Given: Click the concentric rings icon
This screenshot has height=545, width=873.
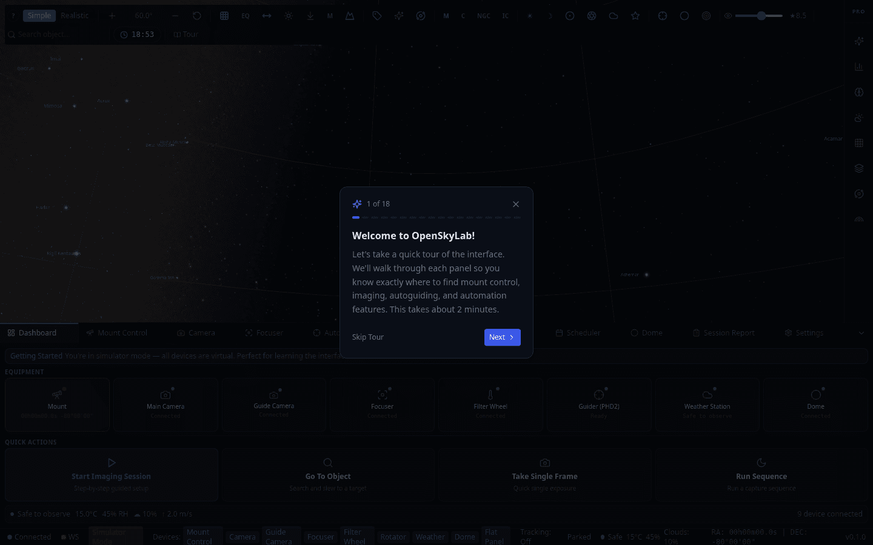Looking at the screenshot, I should point(706,16).
